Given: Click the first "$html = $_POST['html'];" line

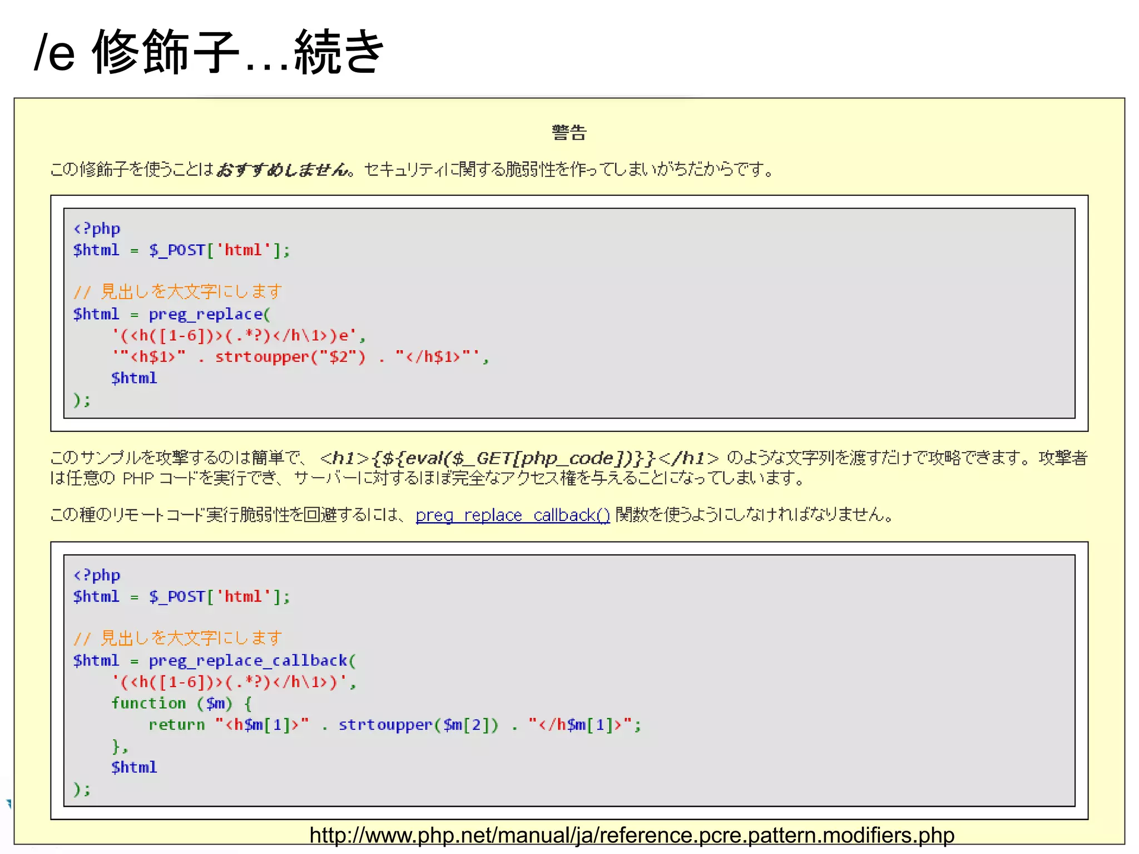Looking at the screenshot, I should 181,250.
